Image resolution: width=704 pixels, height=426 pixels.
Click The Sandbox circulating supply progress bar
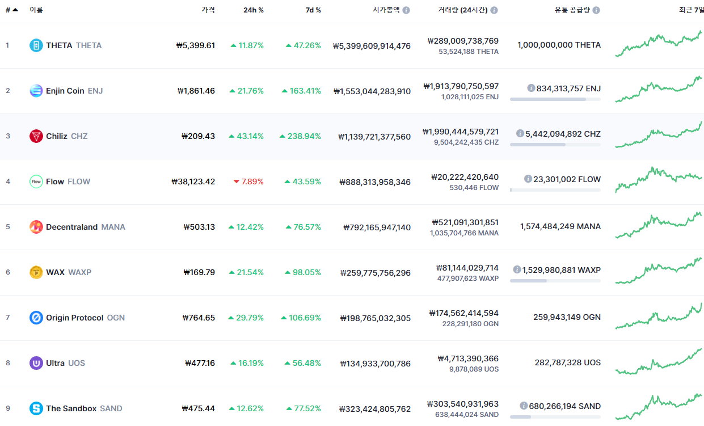(555, 417)
